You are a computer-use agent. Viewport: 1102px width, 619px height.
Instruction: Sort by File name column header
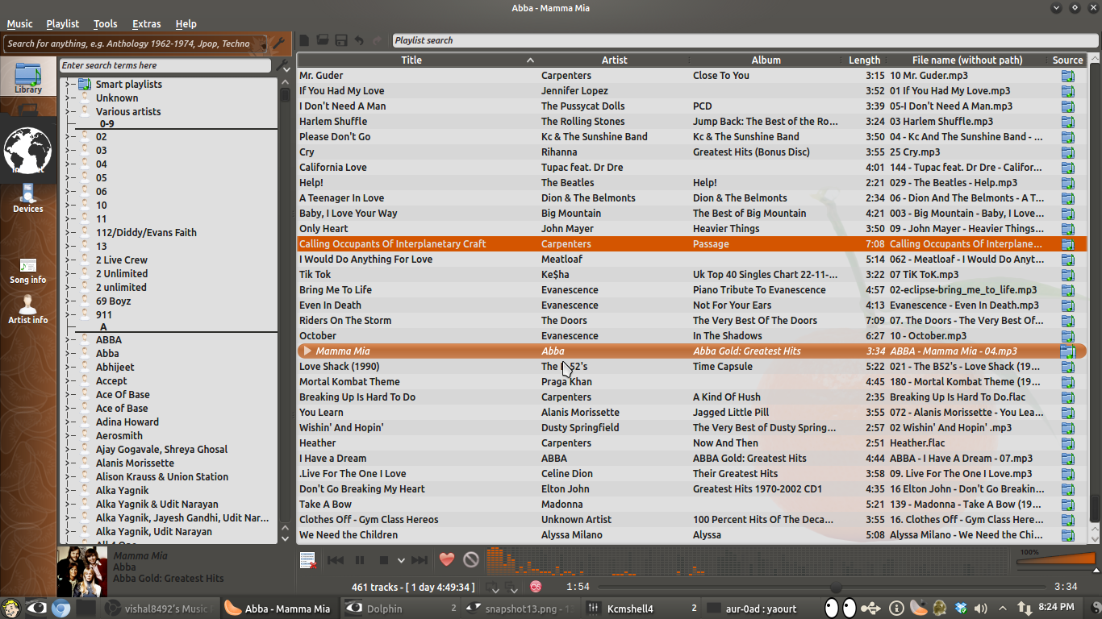click(x=967, y=60)
